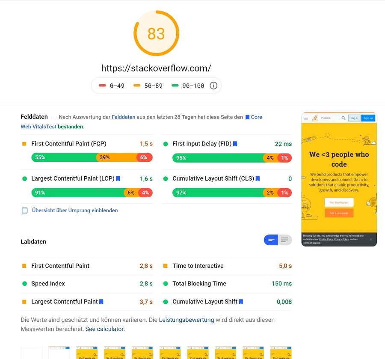385x359 pixels.
Task: Click the bookmark icon next to First Input Delay
Action: [x=235, y=144]
